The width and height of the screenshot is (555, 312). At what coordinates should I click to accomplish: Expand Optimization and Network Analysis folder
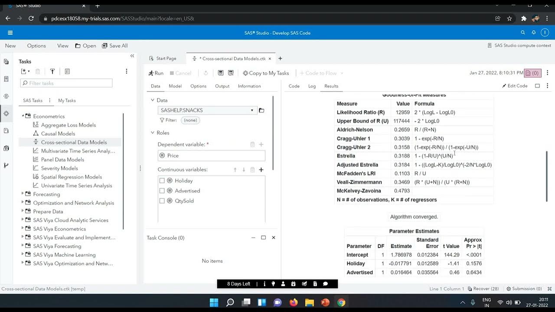(x=23, y=203)
